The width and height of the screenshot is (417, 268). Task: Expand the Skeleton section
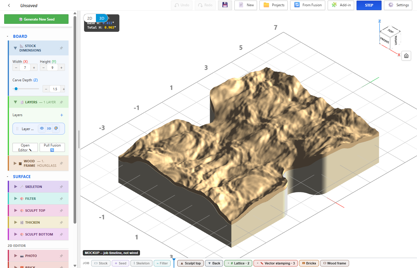tap(16, 187)
